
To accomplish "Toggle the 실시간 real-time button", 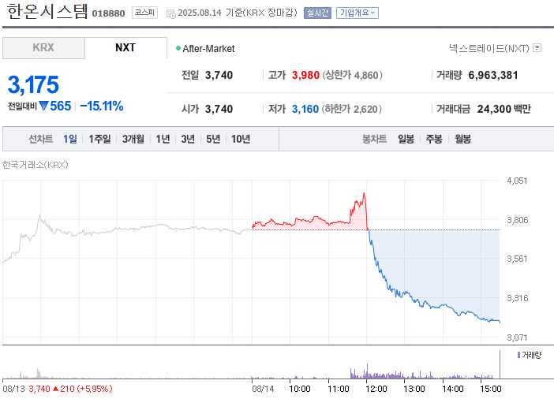I will (317, 13).
